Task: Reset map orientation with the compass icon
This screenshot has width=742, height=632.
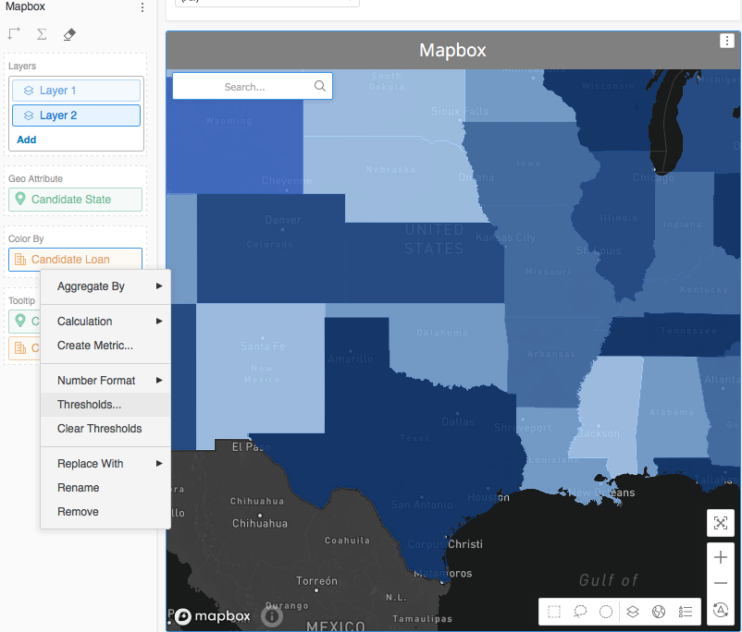Action: coord(721,611)
